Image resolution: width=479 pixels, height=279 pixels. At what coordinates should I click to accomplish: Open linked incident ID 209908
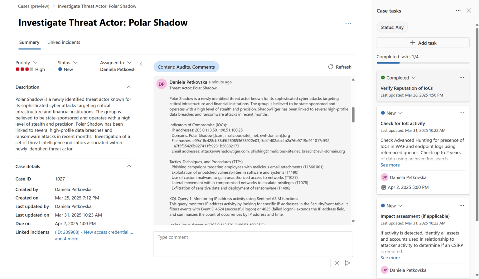94,232
